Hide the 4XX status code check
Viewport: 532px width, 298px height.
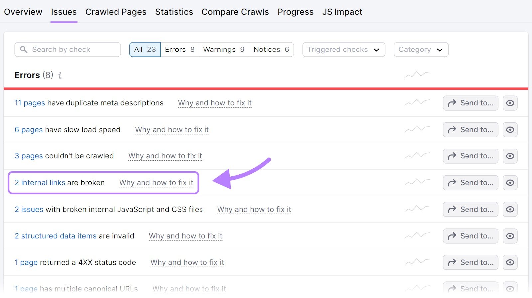pos(510,262)
